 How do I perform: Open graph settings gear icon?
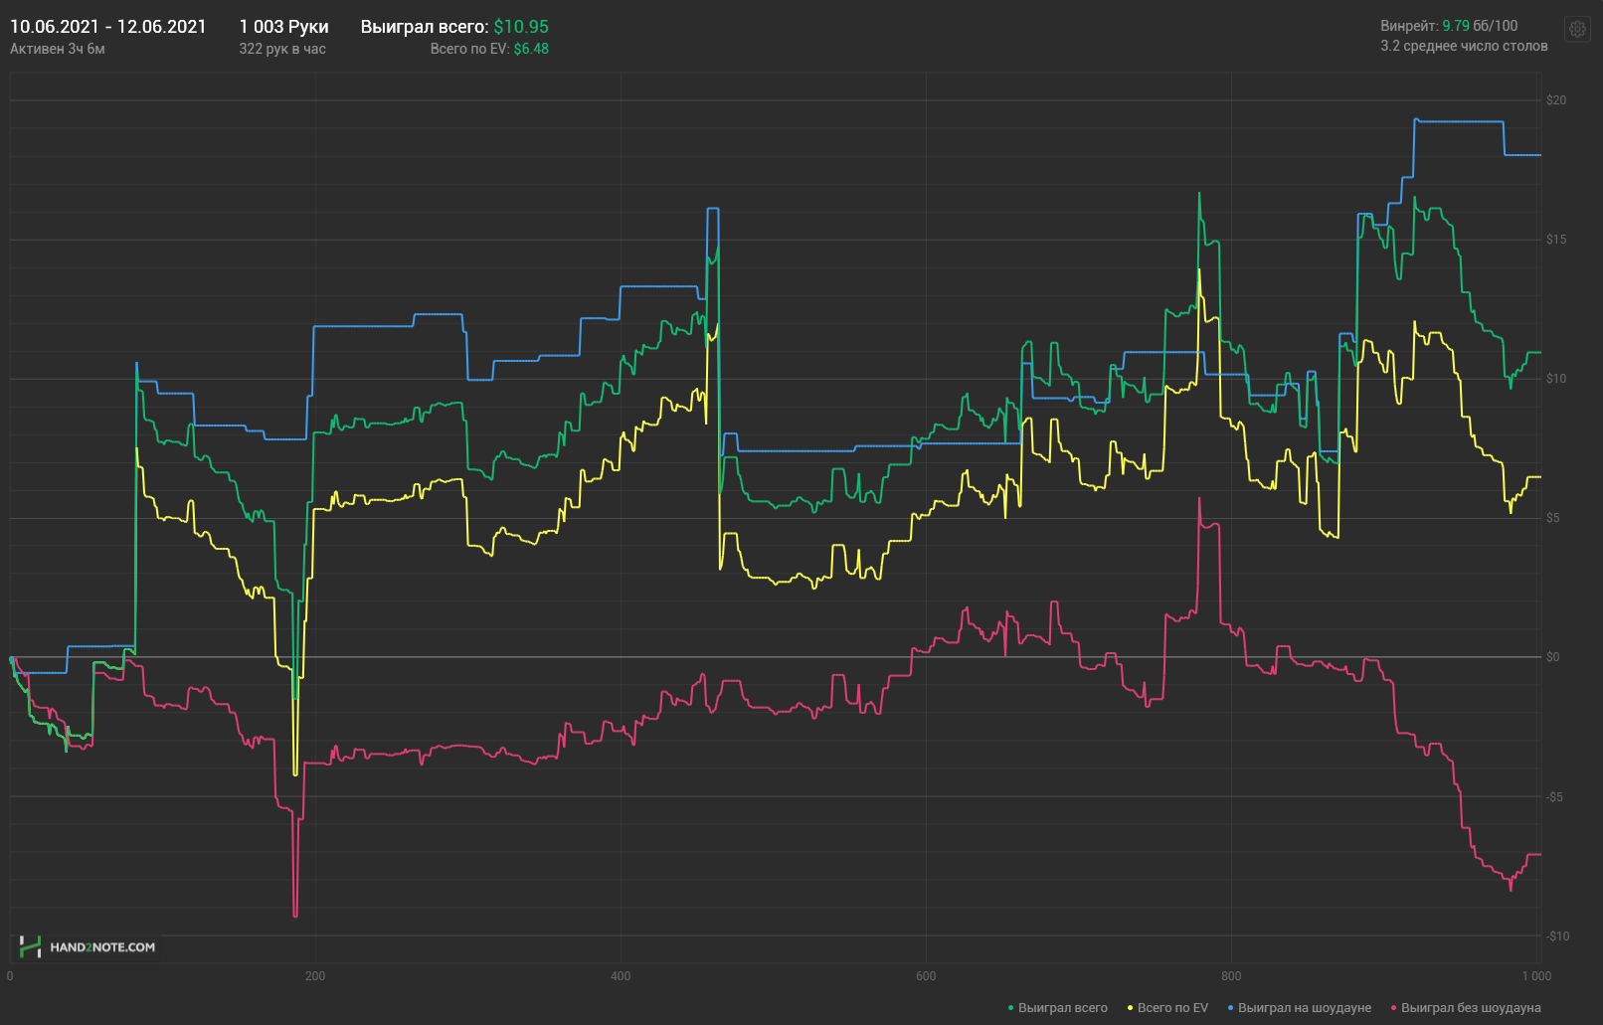click(1577, 29)
